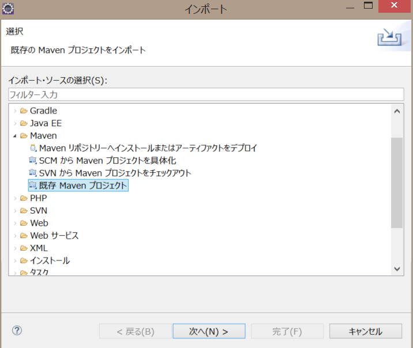Select Maven リポジトリーへインストールまたはアーティファクトをデプロイ
413x348 pixels.
[x=148, y=148]
